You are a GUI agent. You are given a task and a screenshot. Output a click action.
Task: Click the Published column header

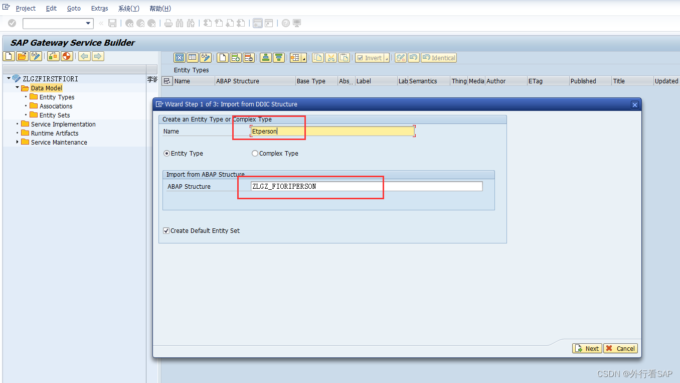coord(590,81)
